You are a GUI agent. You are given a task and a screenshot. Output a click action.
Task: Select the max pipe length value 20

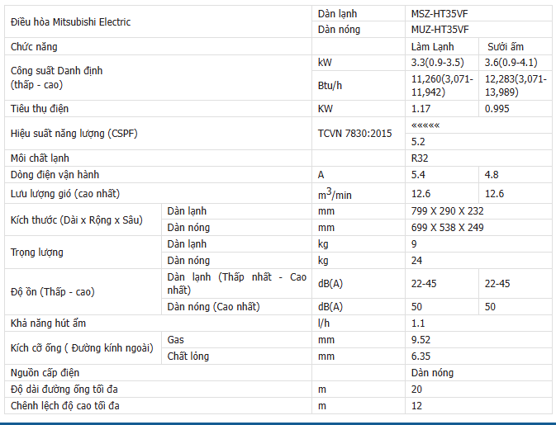click(416, 390)
